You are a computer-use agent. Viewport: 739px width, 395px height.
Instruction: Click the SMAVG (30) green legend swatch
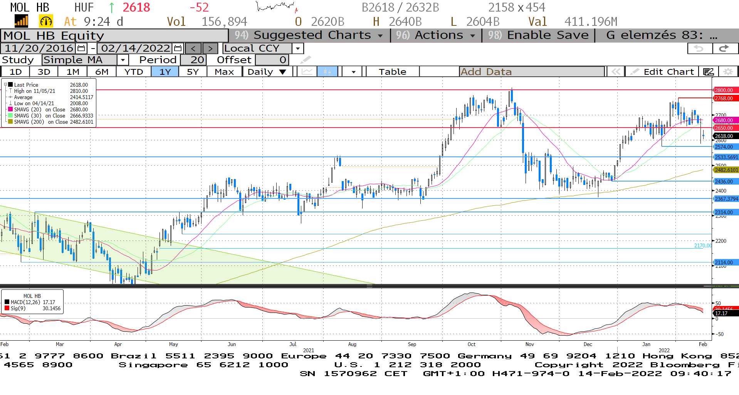[11, 116]
